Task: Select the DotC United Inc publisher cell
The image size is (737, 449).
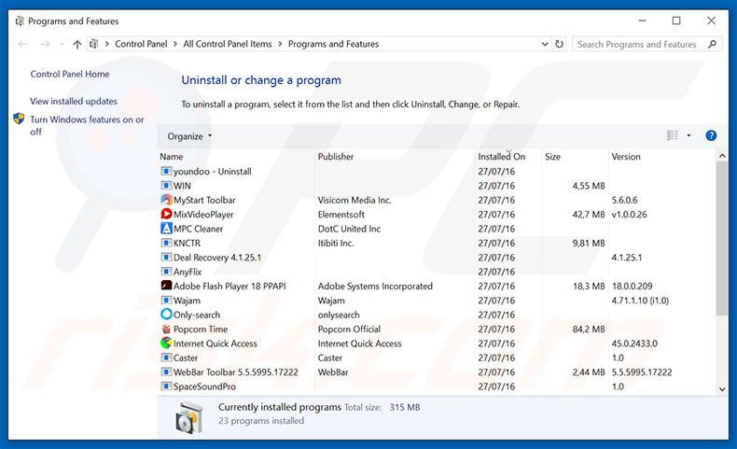Action: click(x=349, y=229)
